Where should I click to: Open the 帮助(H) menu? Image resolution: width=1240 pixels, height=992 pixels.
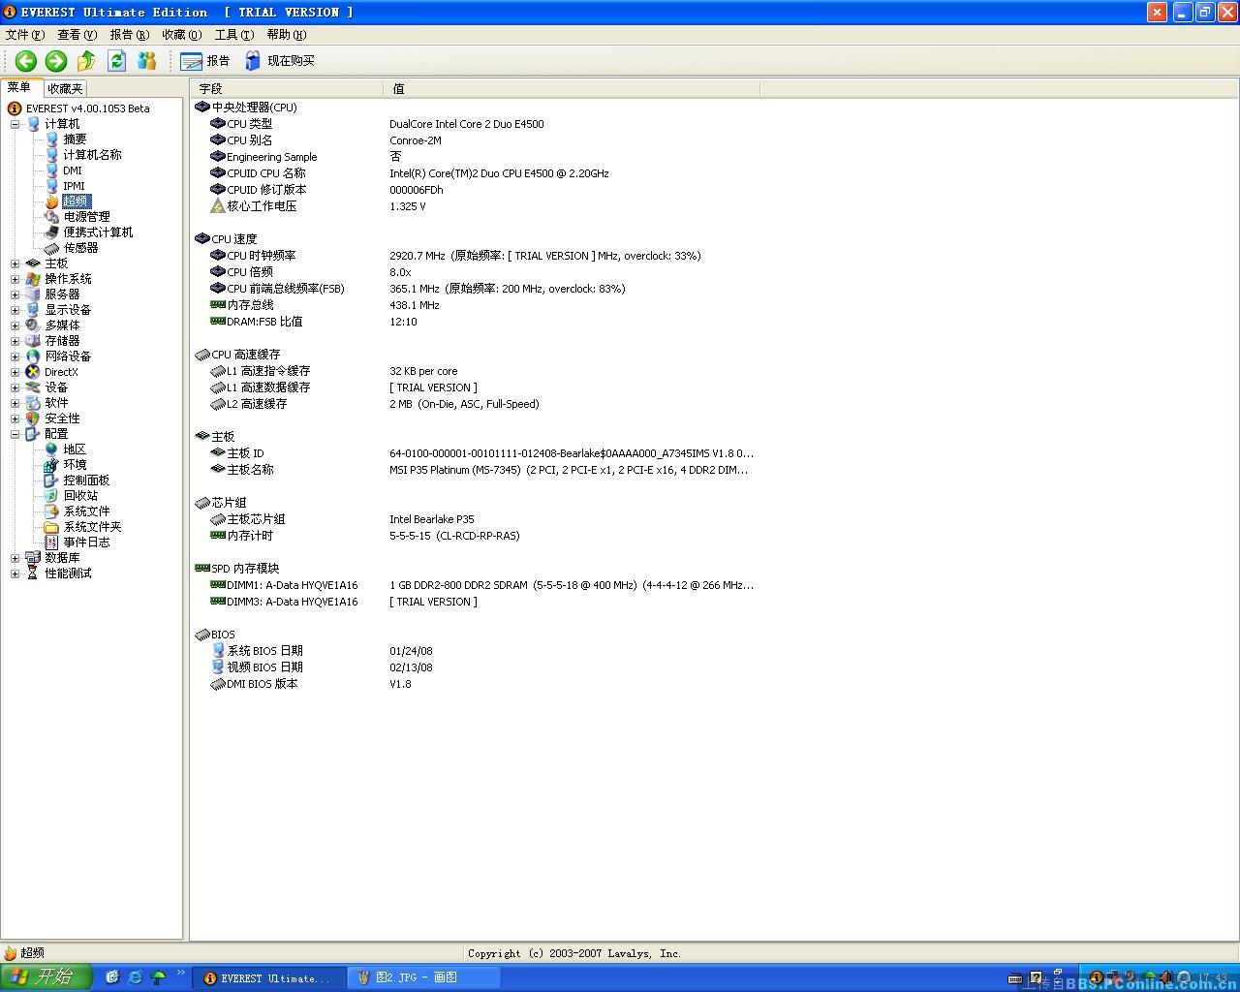pyautogui.click(x=287, y=35)
